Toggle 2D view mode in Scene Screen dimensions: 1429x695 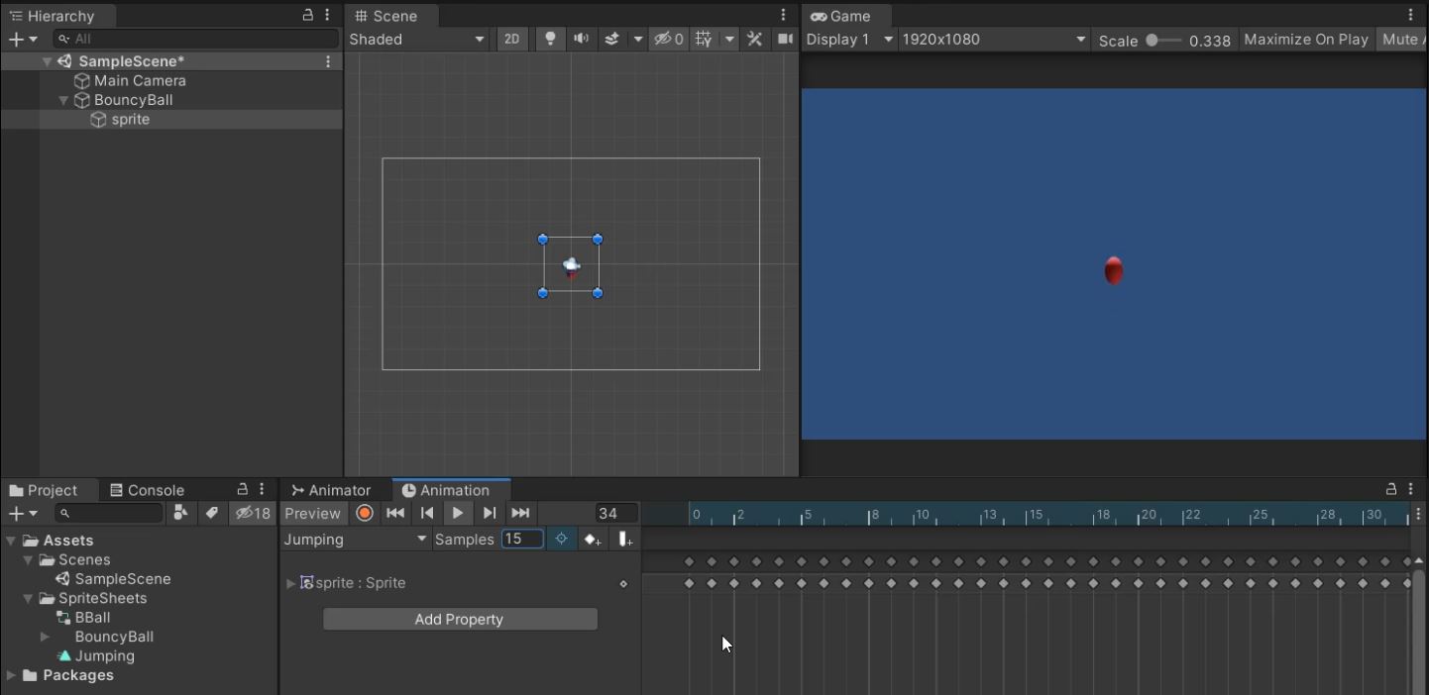[x=511, y=40]
